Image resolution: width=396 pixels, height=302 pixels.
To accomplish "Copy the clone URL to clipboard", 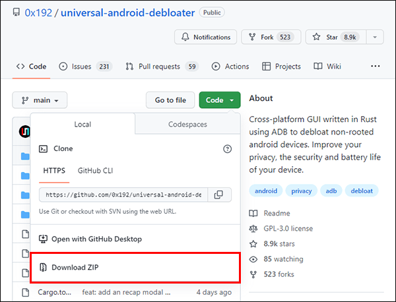I will 219,195.
